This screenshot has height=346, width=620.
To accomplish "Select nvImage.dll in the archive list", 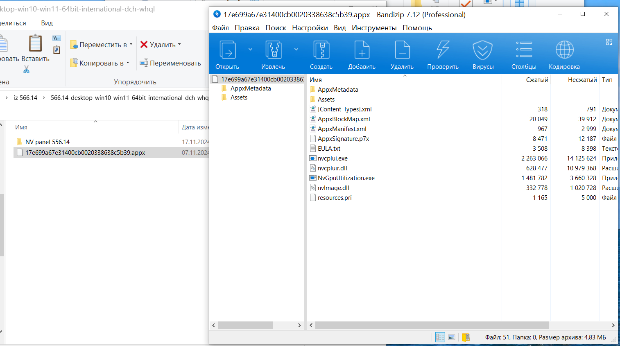I will [x=333, y=188].
